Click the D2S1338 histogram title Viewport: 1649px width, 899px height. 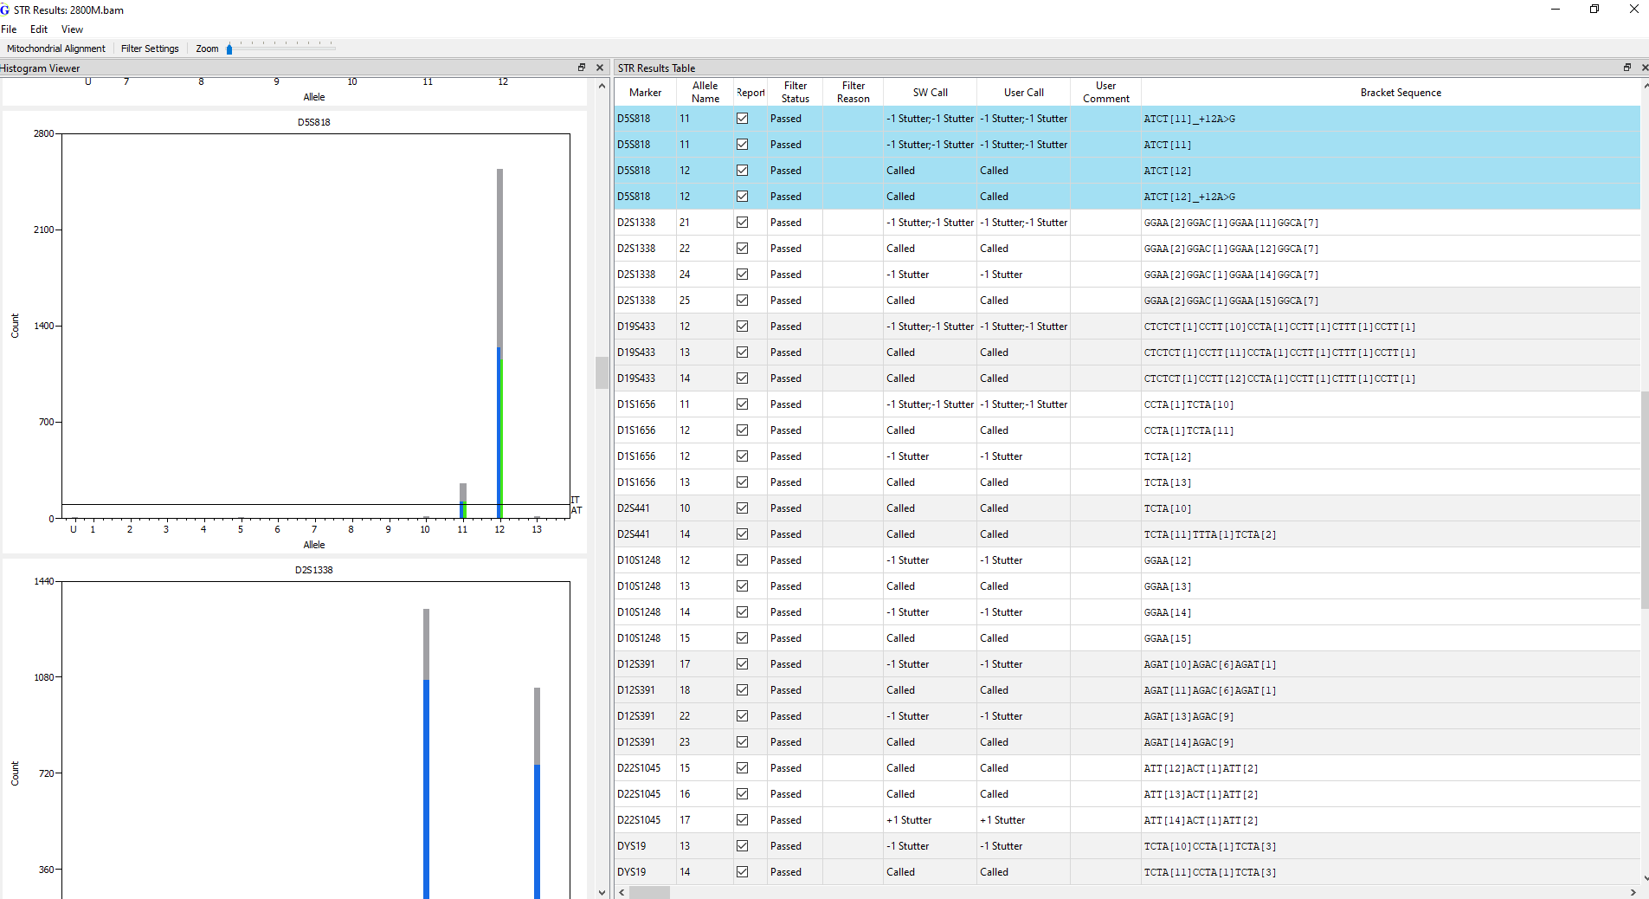(x=313, y=570)
